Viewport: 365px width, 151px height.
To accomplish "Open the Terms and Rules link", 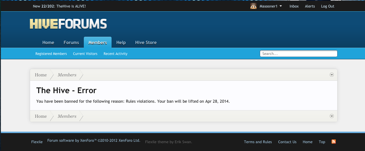I will coord(258,142).
